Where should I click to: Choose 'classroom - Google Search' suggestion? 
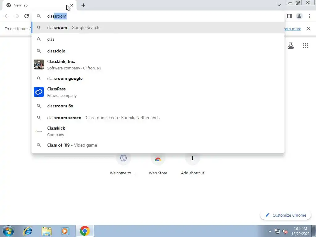pyautogui.click(x=158, y=27)
